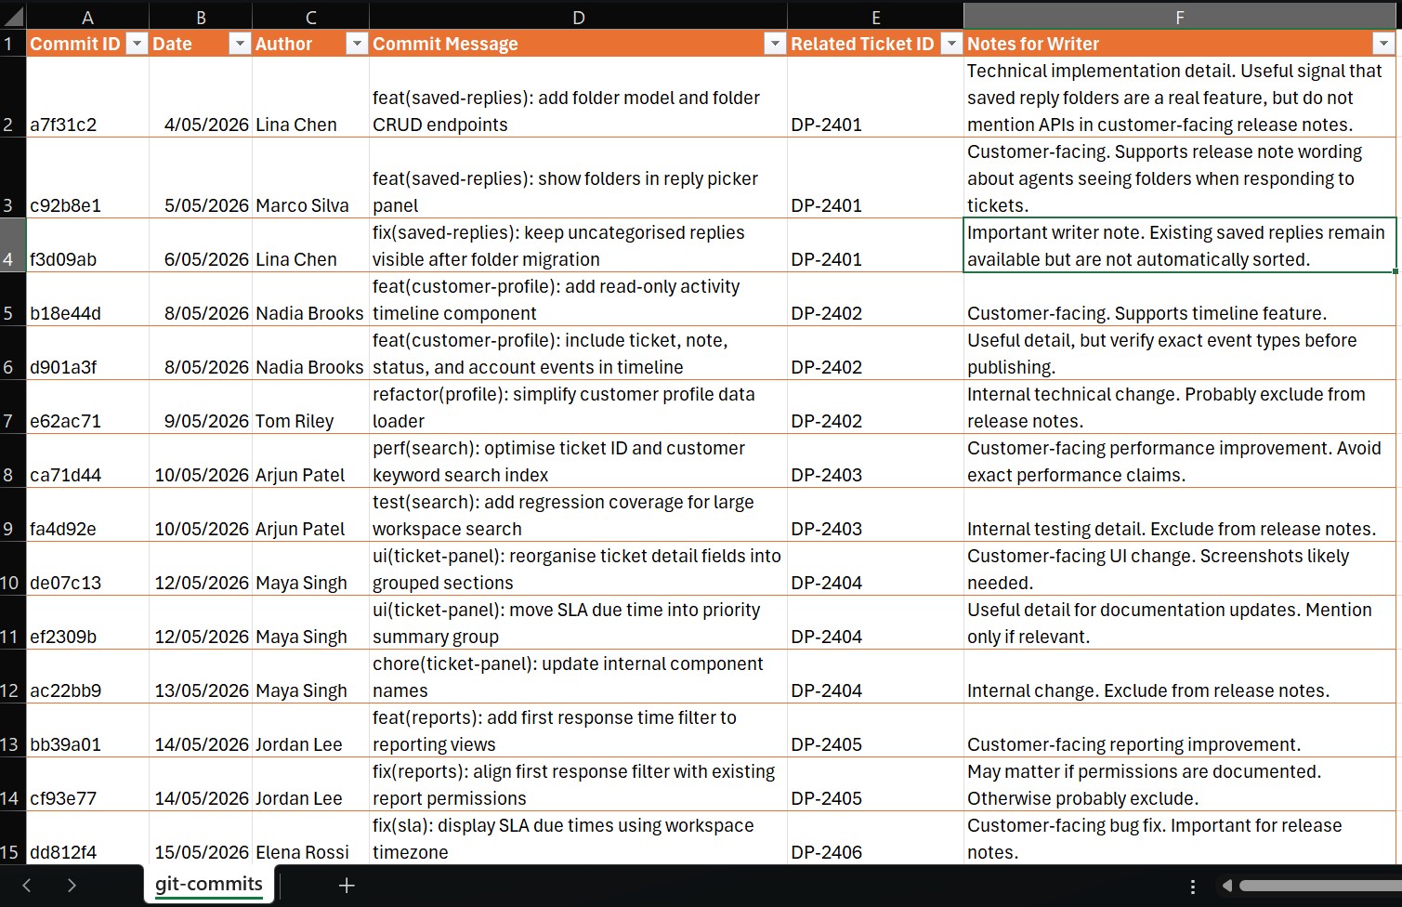The width and height of the screenshot is (1402, 907).
Task: Click cell with commit ID fa4d92e
Action: point(87,515)
